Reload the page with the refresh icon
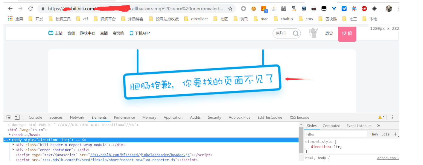The width and height of the screenshot is (423, 165). 30,9
